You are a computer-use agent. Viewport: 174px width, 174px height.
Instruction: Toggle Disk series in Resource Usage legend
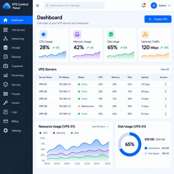click(75, 133)
